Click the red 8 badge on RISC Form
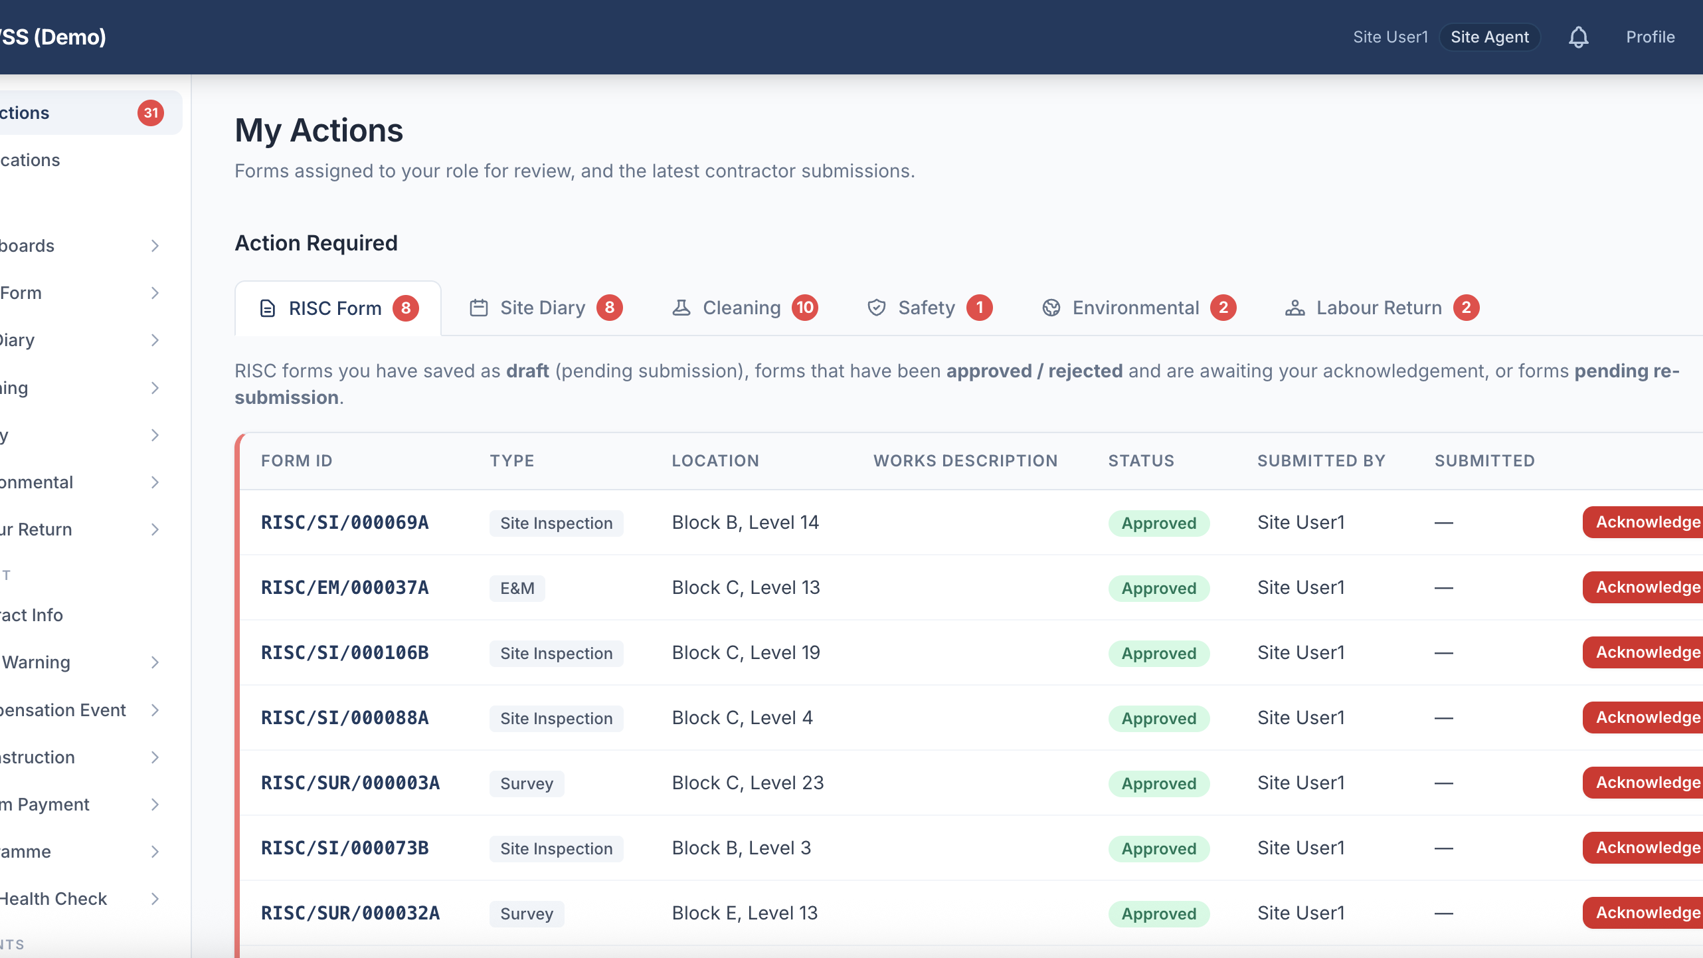Image resolution: width=1703 pixels, height=958 pixels. pos(406,308)
